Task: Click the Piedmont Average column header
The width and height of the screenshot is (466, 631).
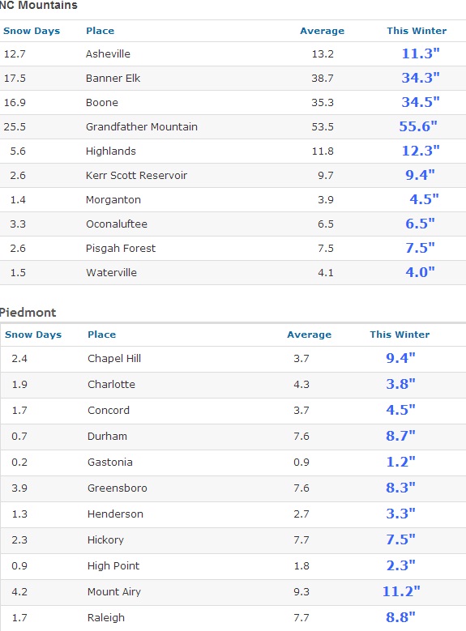Action: pyautogui.click(x=309, y=335)
